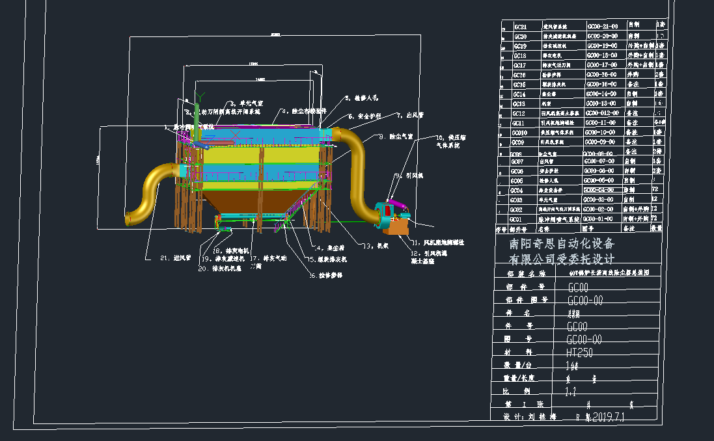Click the green vertical pipe at top-left

(x=197, y=117)
